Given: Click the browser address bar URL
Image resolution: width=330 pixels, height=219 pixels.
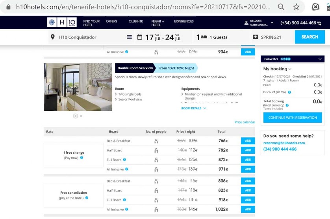Looking at the screenshot, I should (x=143, y=7).
